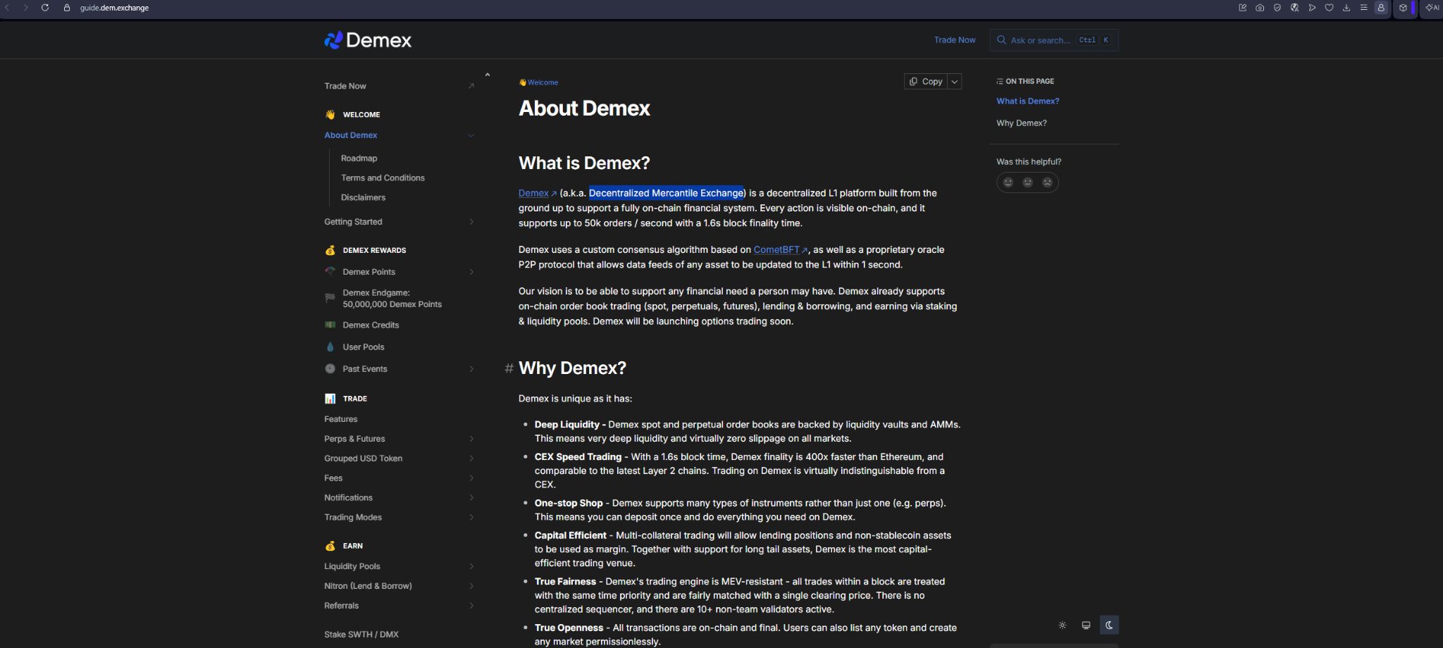The image size is (1443, 648).
Task: Rate the page with the neutral face
Action: click(1028, 182)
